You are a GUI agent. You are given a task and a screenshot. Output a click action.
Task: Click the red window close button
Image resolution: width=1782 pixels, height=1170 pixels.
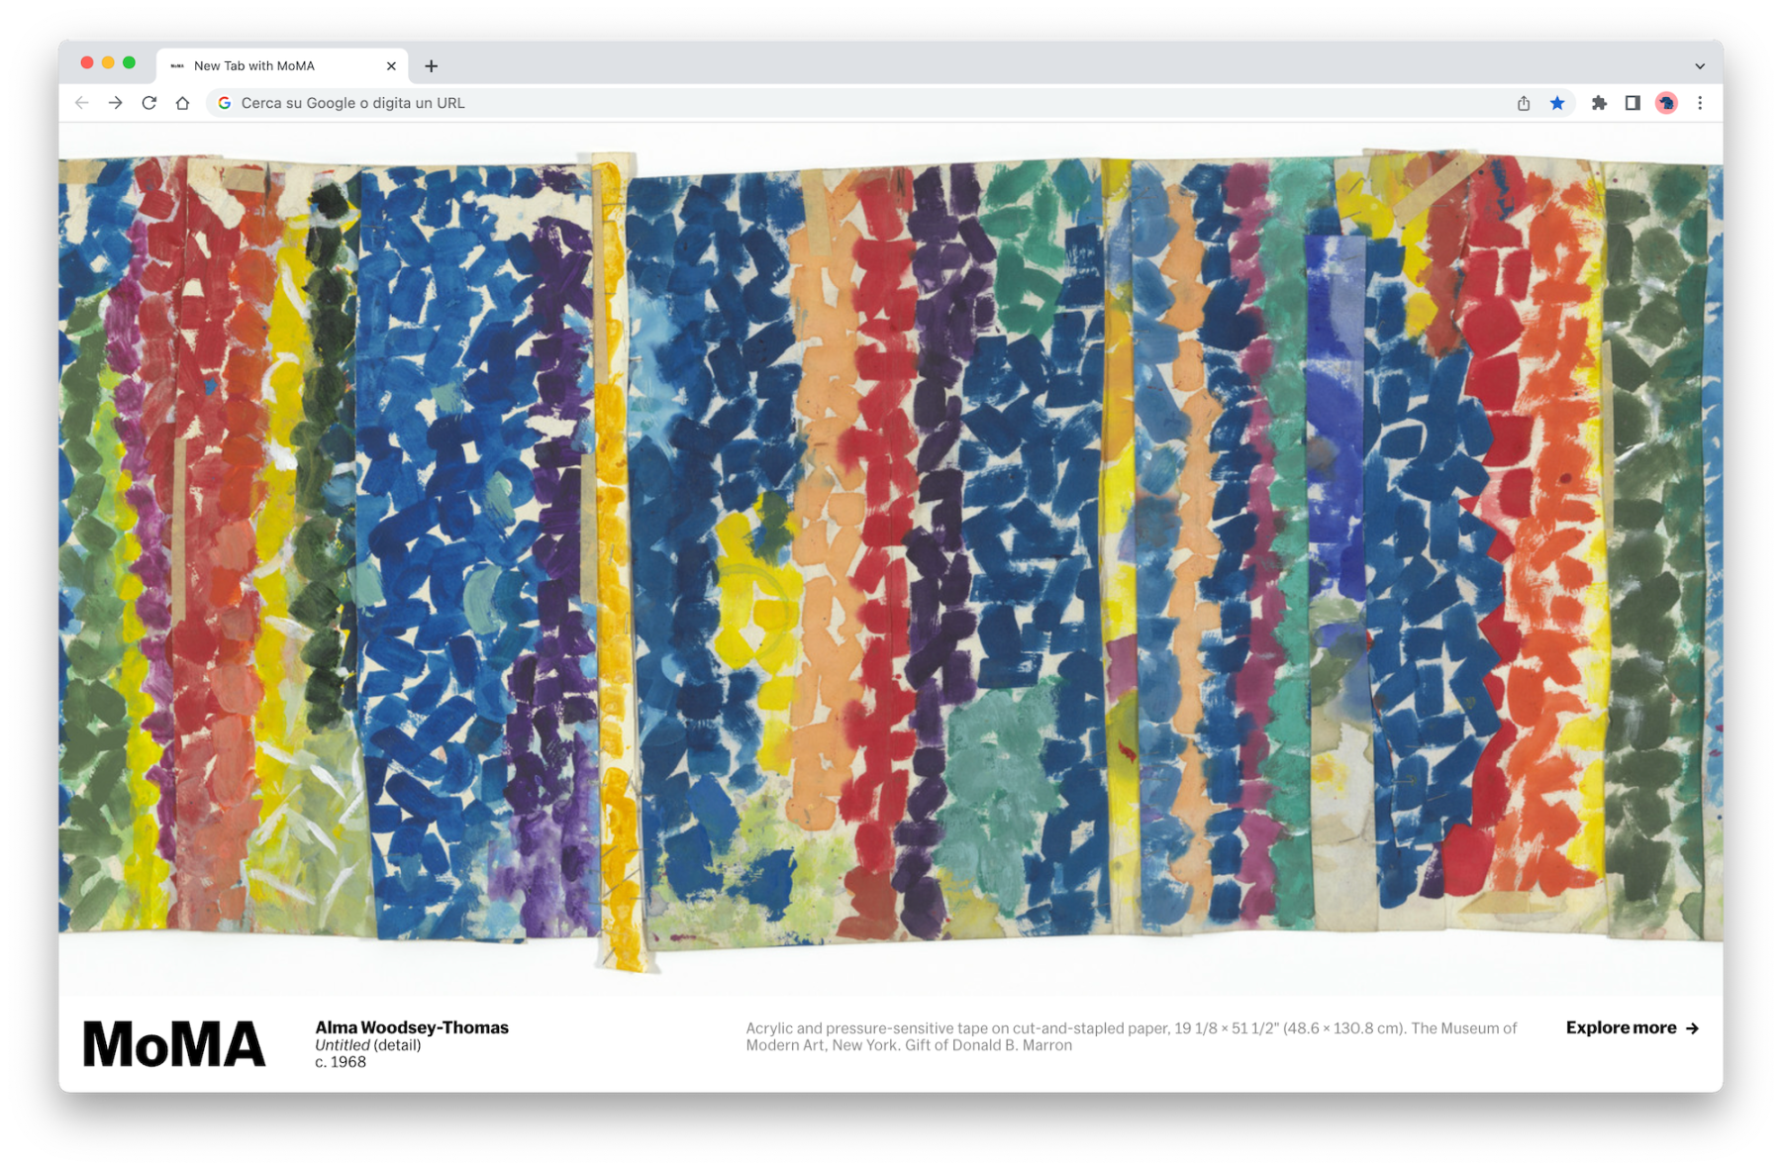[x=87, y=62]
